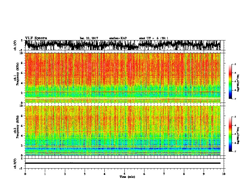Click the "ch.3(V)" axis label at bottom
The image size is (252, 195).
[15, 163]
